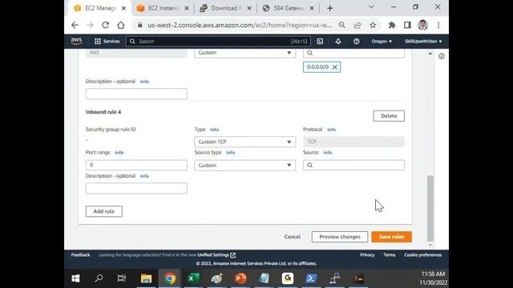Open the Privacy link in footer

click(x=367, y=255)
